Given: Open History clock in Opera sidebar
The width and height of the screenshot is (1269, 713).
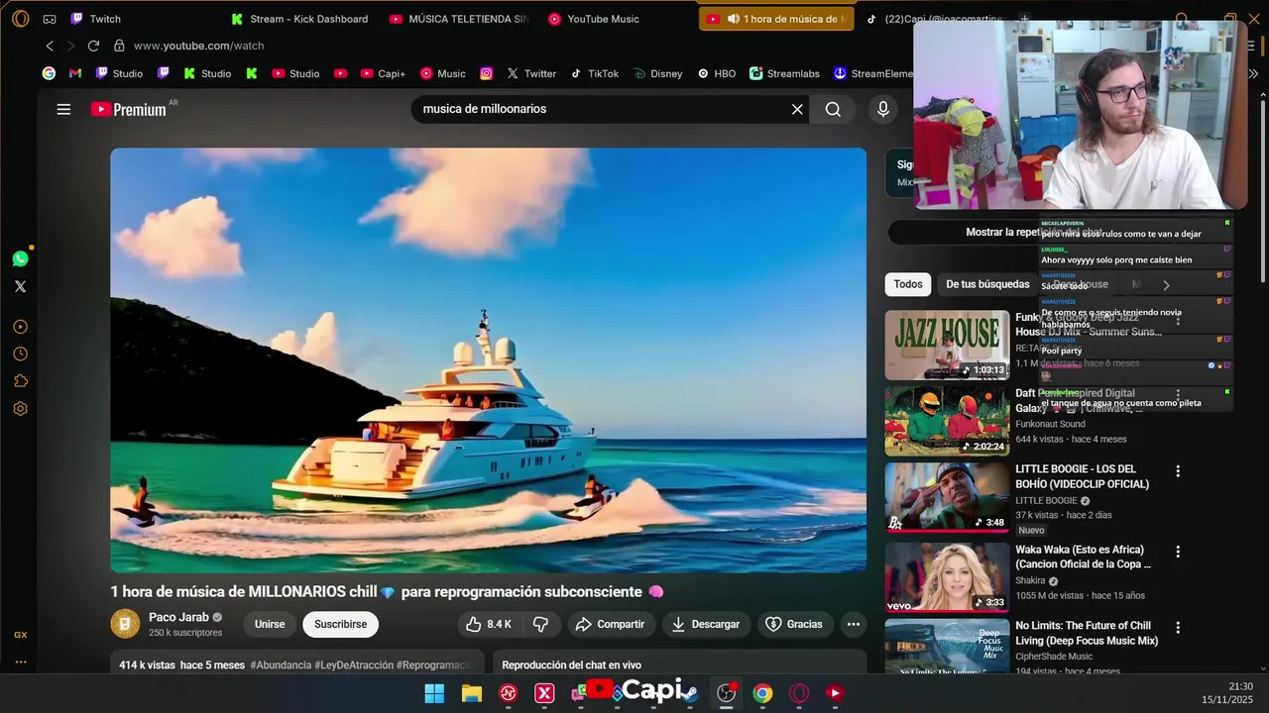Looking at the screenshot, I should 20,354.
